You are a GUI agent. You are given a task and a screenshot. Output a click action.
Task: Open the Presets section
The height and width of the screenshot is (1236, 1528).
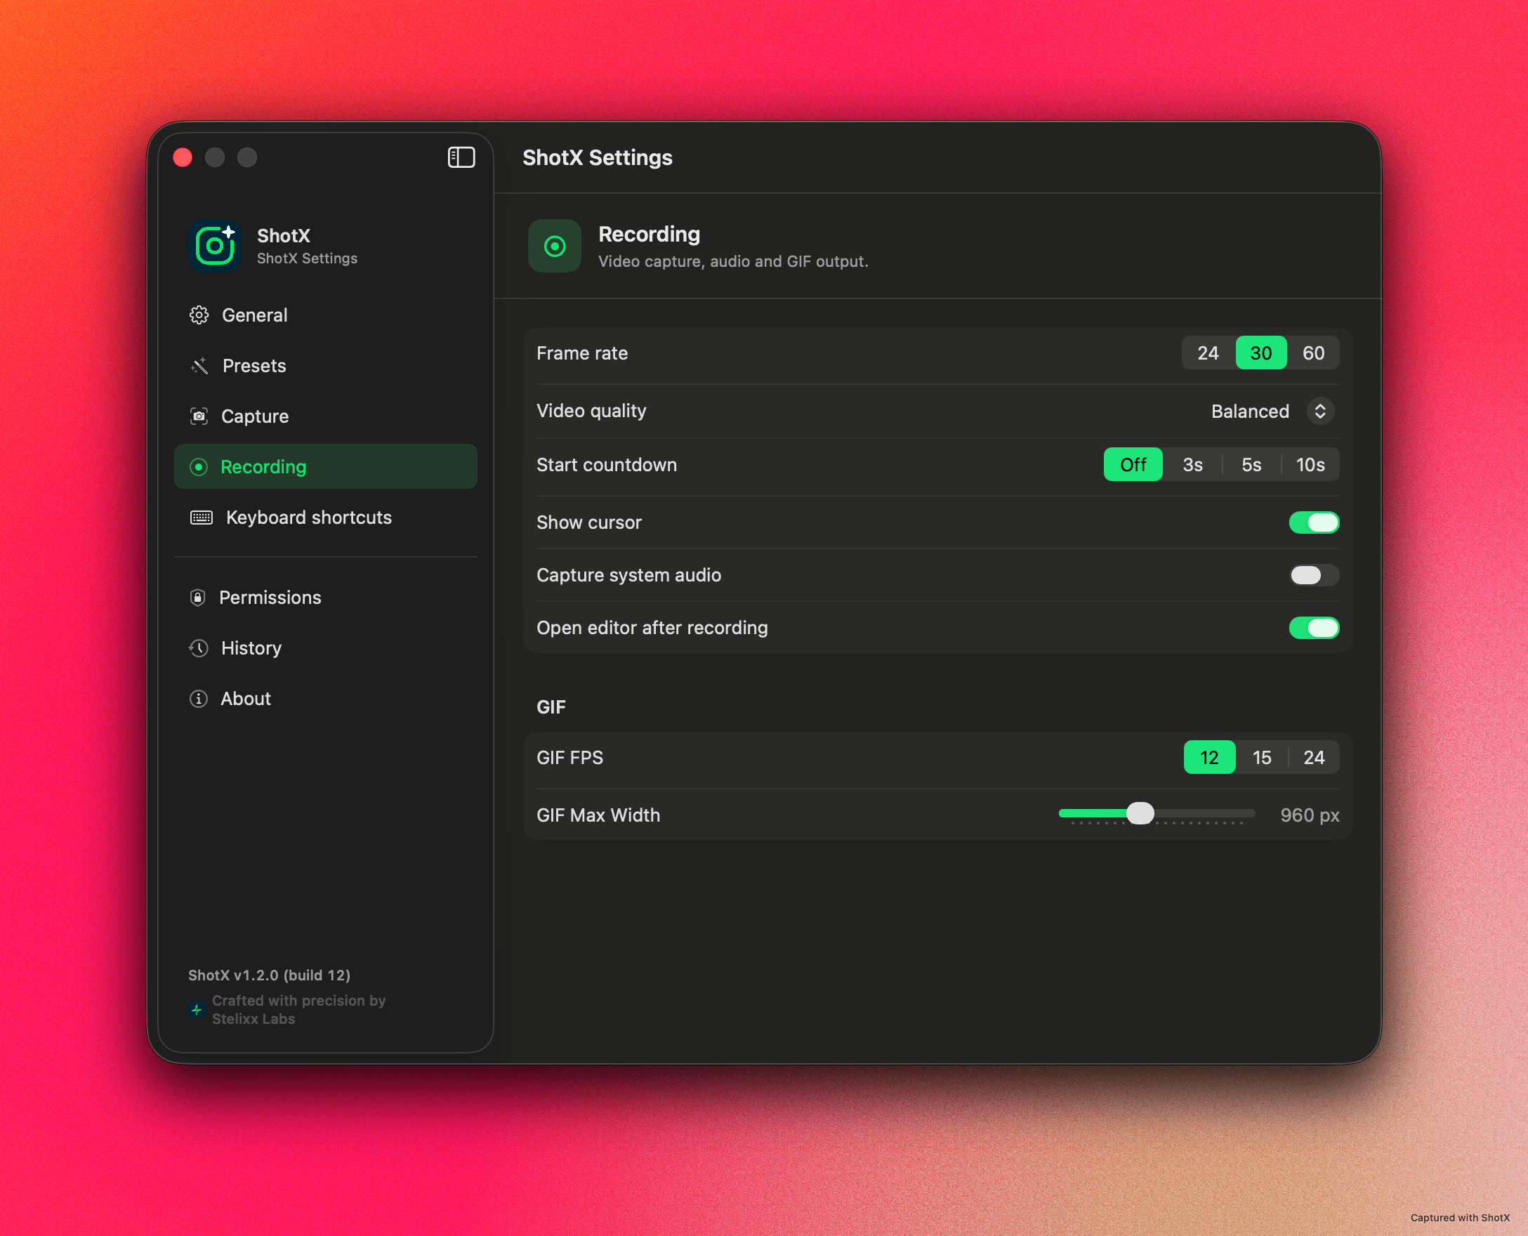[325, 365]
